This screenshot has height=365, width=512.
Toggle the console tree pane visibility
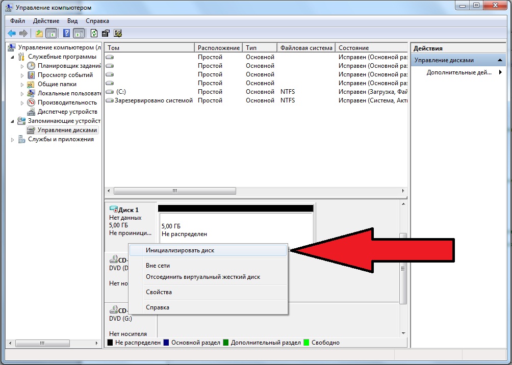pyautogui.click(x=52, y=33)
